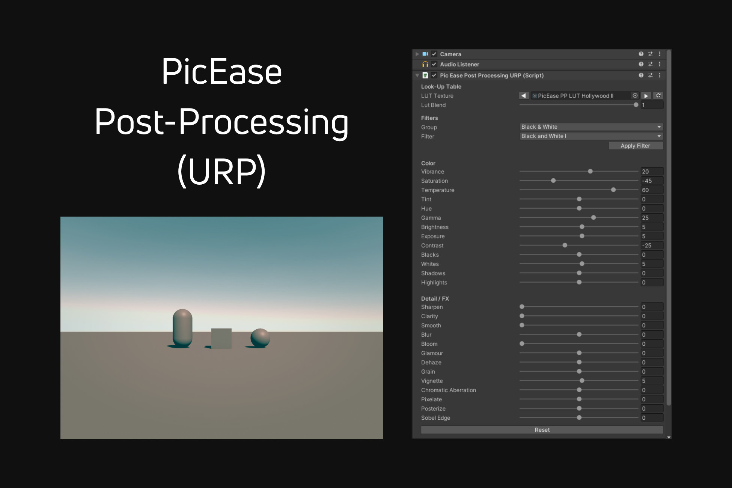Click the Lut Blend value field
732x488 pixels.
[x=652, y=105]
